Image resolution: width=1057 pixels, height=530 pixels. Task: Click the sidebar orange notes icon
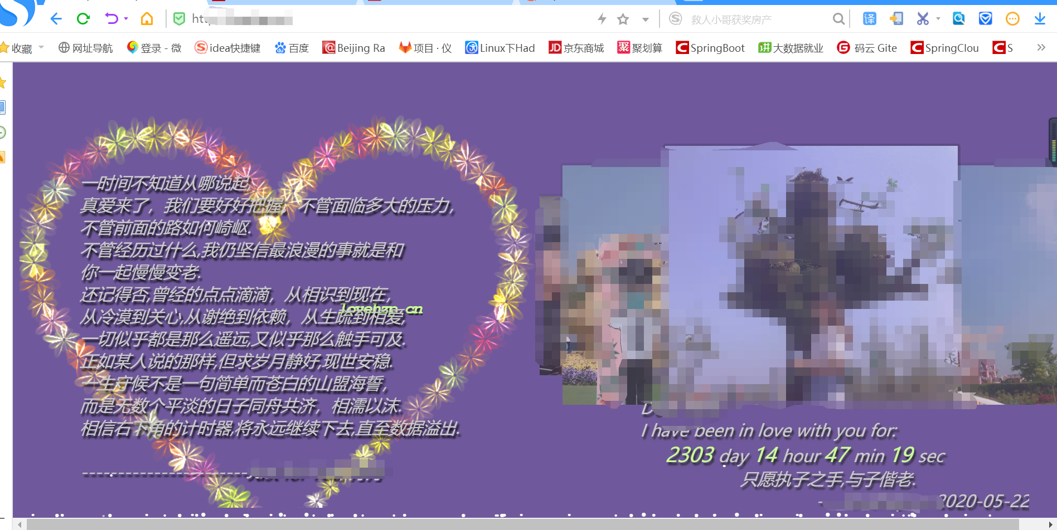[2, 157]
